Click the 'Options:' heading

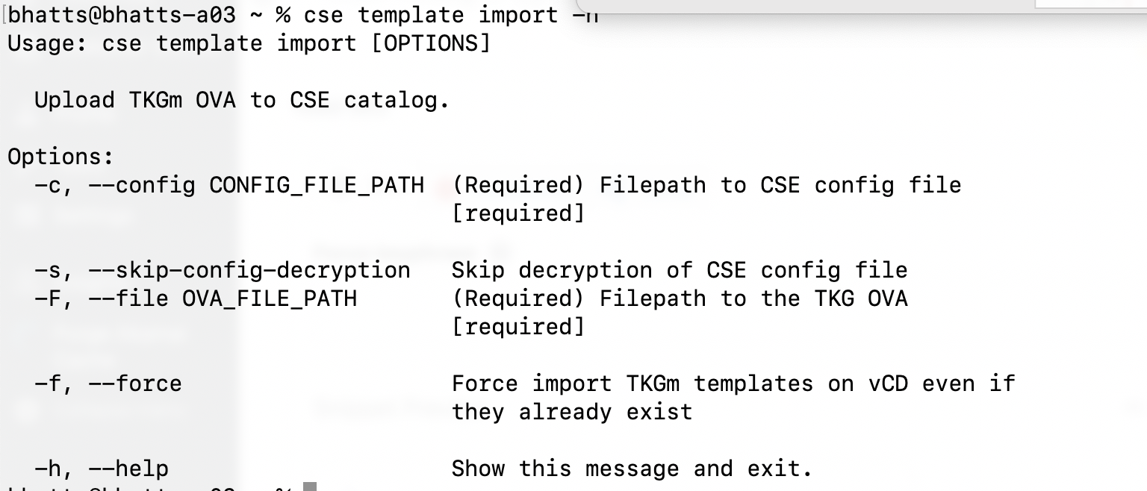(60, 157)
